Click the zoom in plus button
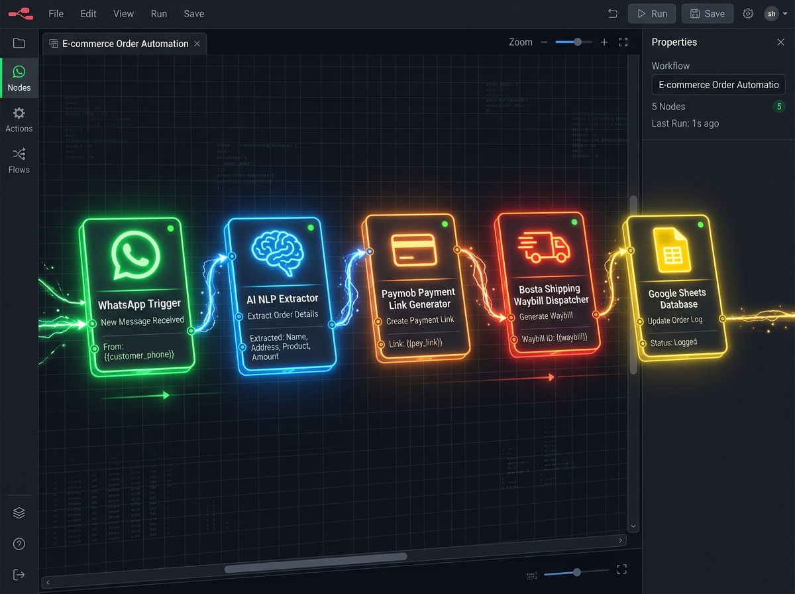The image size is (795, 594). [604, 42]
